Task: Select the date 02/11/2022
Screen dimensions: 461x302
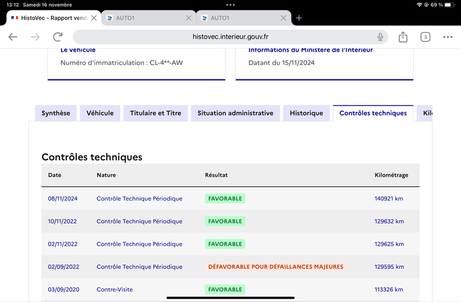Action: coord(63,244)
